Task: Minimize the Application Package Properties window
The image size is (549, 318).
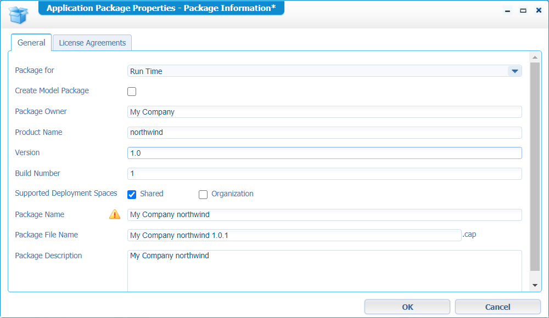Action: pos(508,10)
